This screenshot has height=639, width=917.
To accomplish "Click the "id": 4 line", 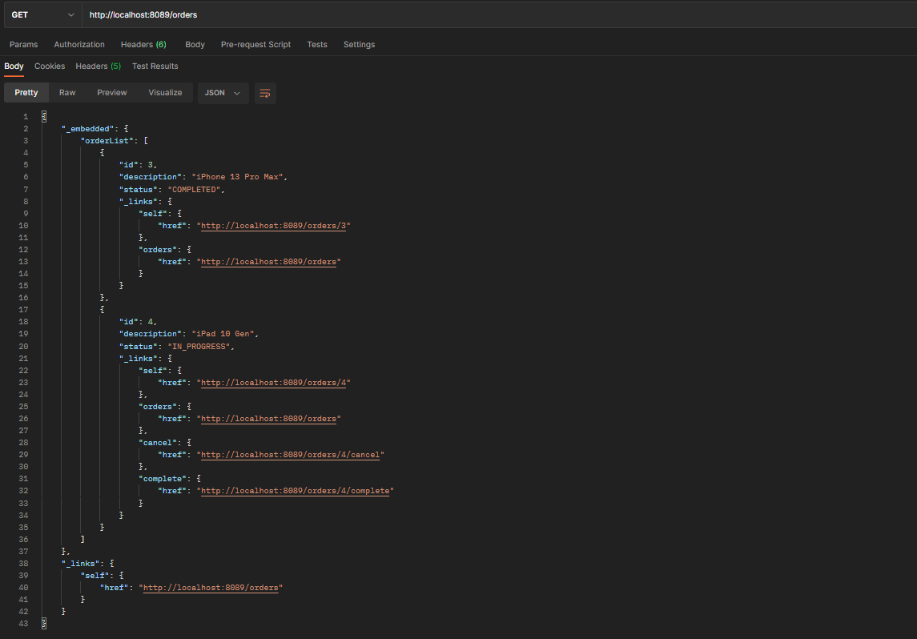I will (x=138, y=322).
